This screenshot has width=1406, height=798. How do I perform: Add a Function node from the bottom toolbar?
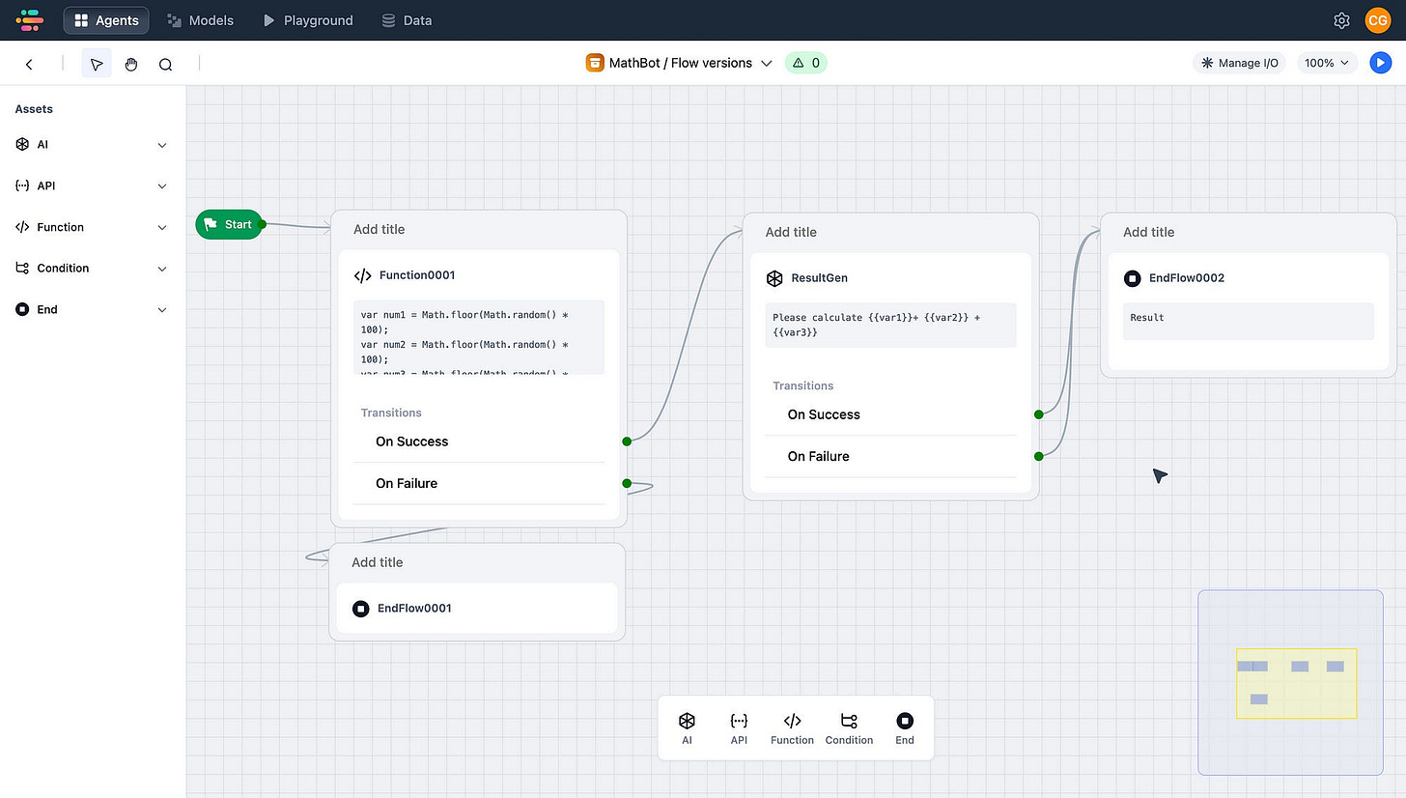792,728
